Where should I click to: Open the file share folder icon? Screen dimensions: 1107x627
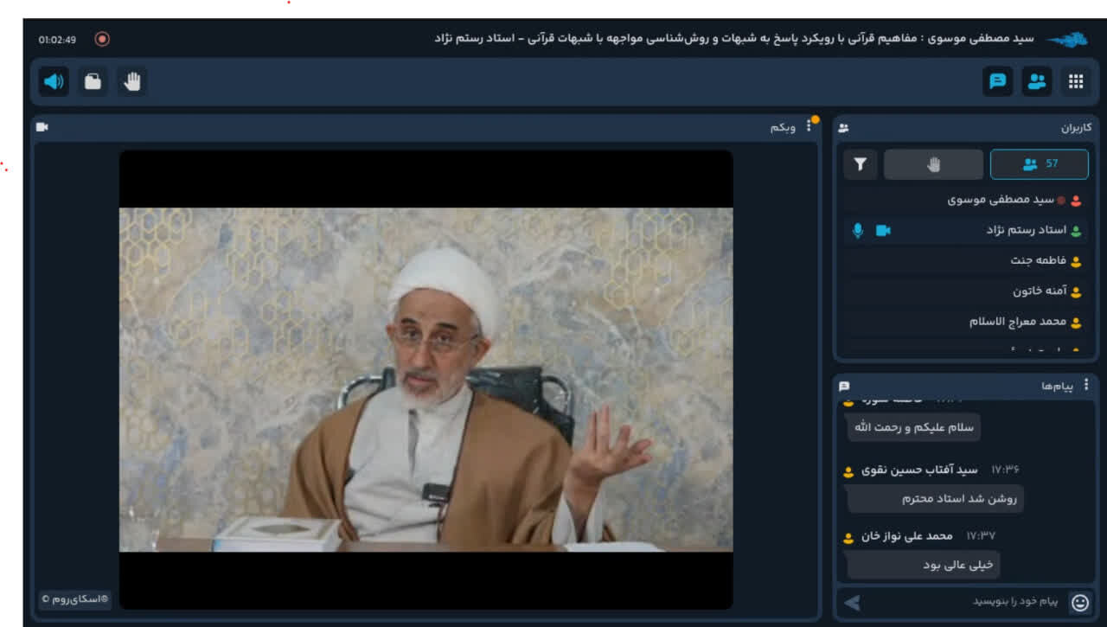(93, 82)
